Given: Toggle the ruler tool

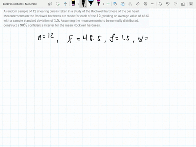Looking at the screenshot, I should [x=138, y=4].
